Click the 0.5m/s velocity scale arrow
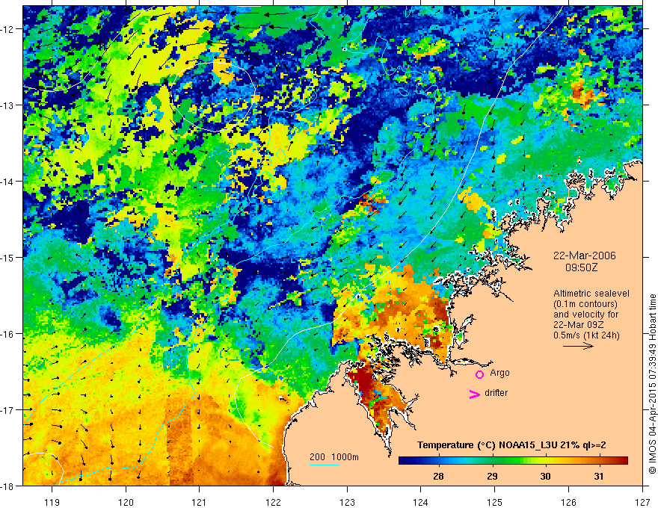 click(578, 346)
